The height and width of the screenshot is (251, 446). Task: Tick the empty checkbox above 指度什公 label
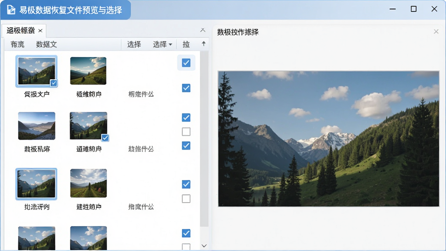pos(186,198)
